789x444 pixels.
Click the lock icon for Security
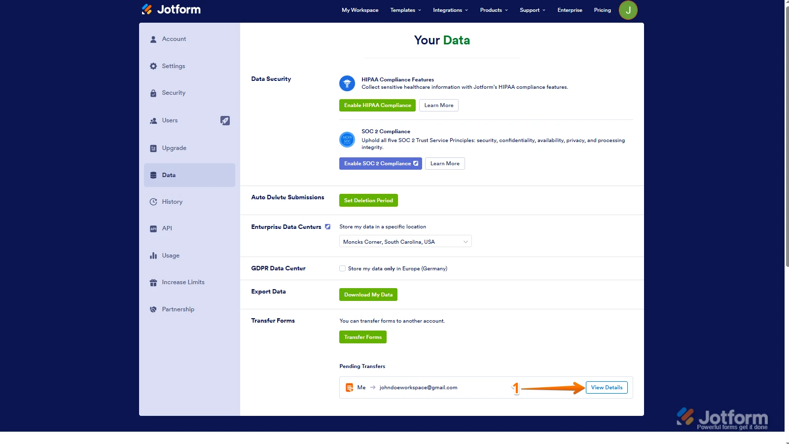tap(153, 93)
